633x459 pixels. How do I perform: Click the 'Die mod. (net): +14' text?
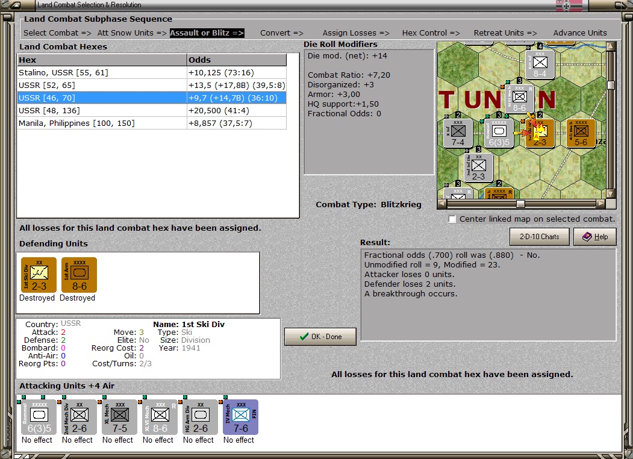click(x=347, y=55)
